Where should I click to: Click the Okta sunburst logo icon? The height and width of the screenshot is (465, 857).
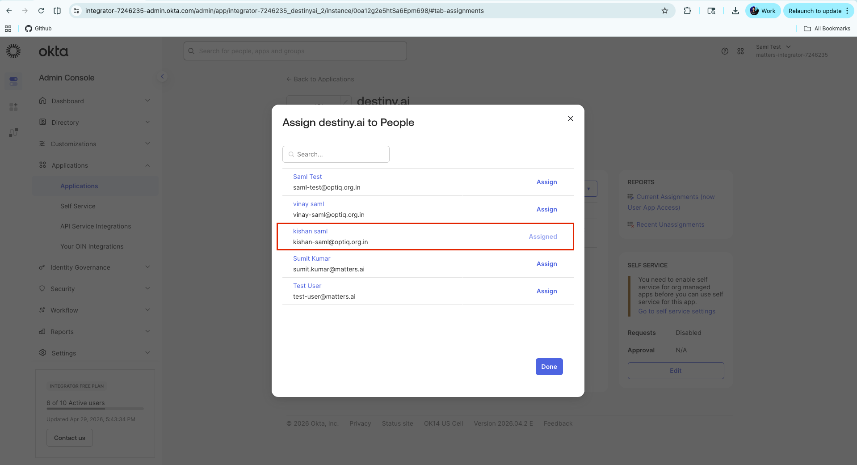click(x=13, y=51)
